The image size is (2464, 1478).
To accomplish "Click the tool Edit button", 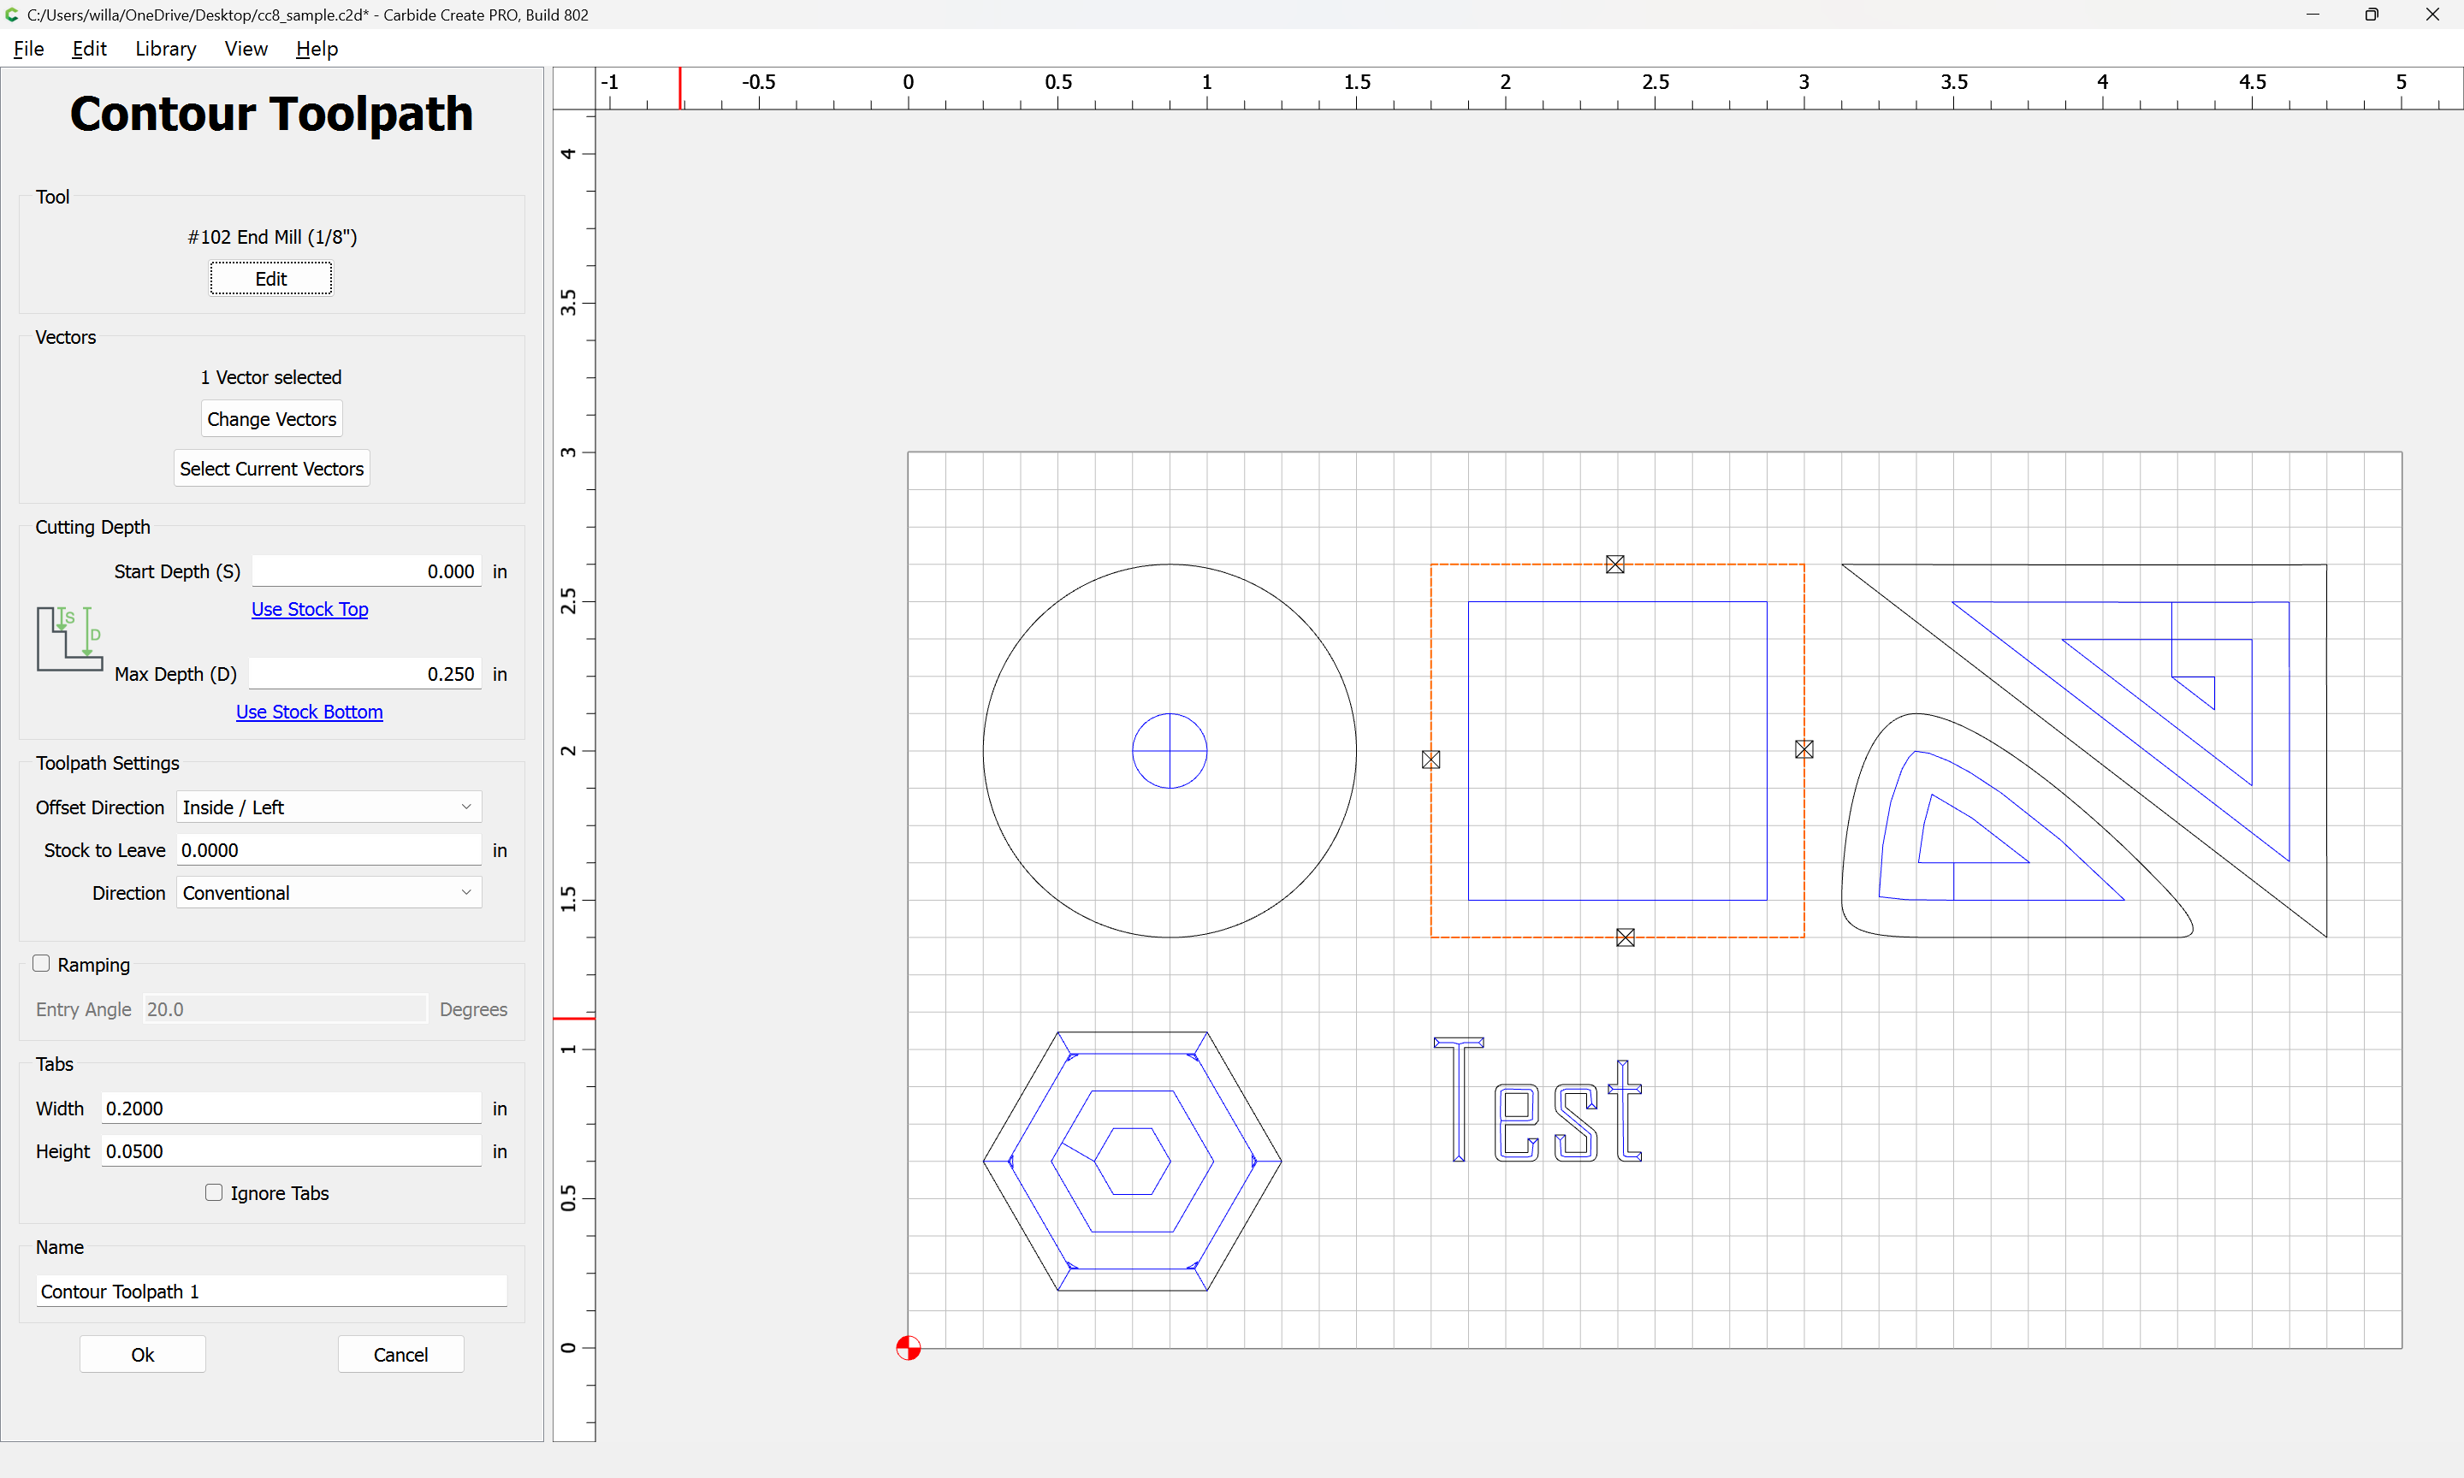I will pyautogui.click(x=271, y=279).
